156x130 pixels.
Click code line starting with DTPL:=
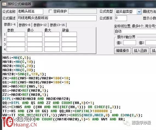pos(36,99)
